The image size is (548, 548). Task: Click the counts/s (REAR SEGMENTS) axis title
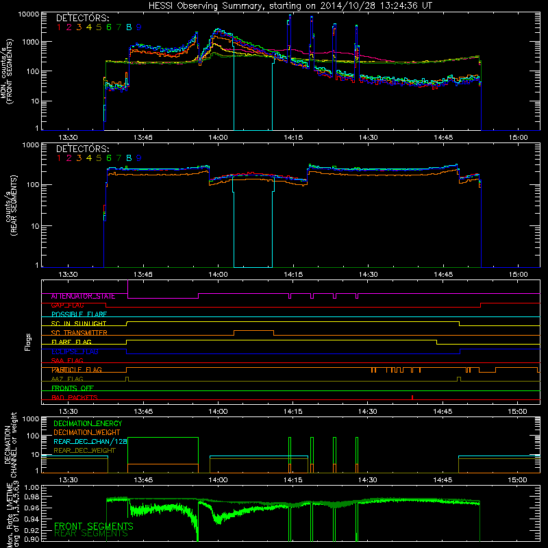pos(10,206)
